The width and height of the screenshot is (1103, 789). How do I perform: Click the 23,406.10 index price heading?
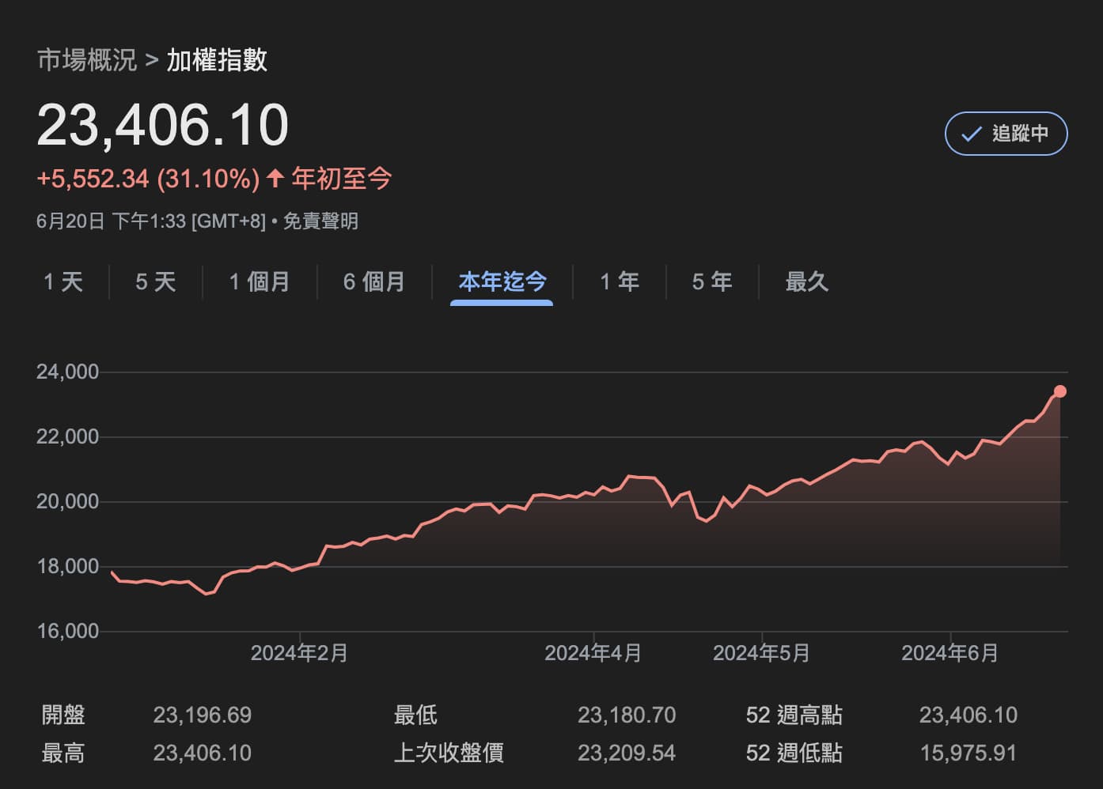pyautogui.click(x=163, y=126)
